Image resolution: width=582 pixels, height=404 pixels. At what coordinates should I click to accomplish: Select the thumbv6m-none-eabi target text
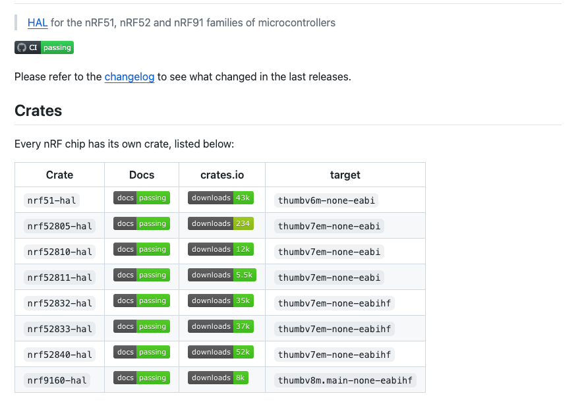click(x=326, y=200)
